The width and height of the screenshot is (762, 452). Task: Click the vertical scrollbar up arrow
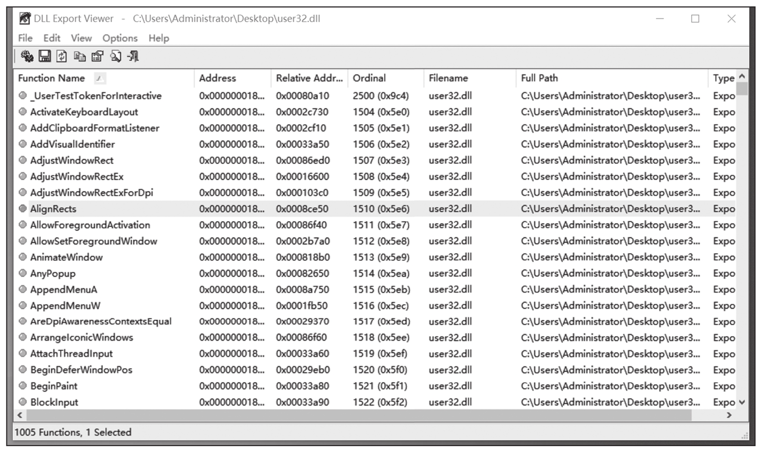[x=742, y=76]
